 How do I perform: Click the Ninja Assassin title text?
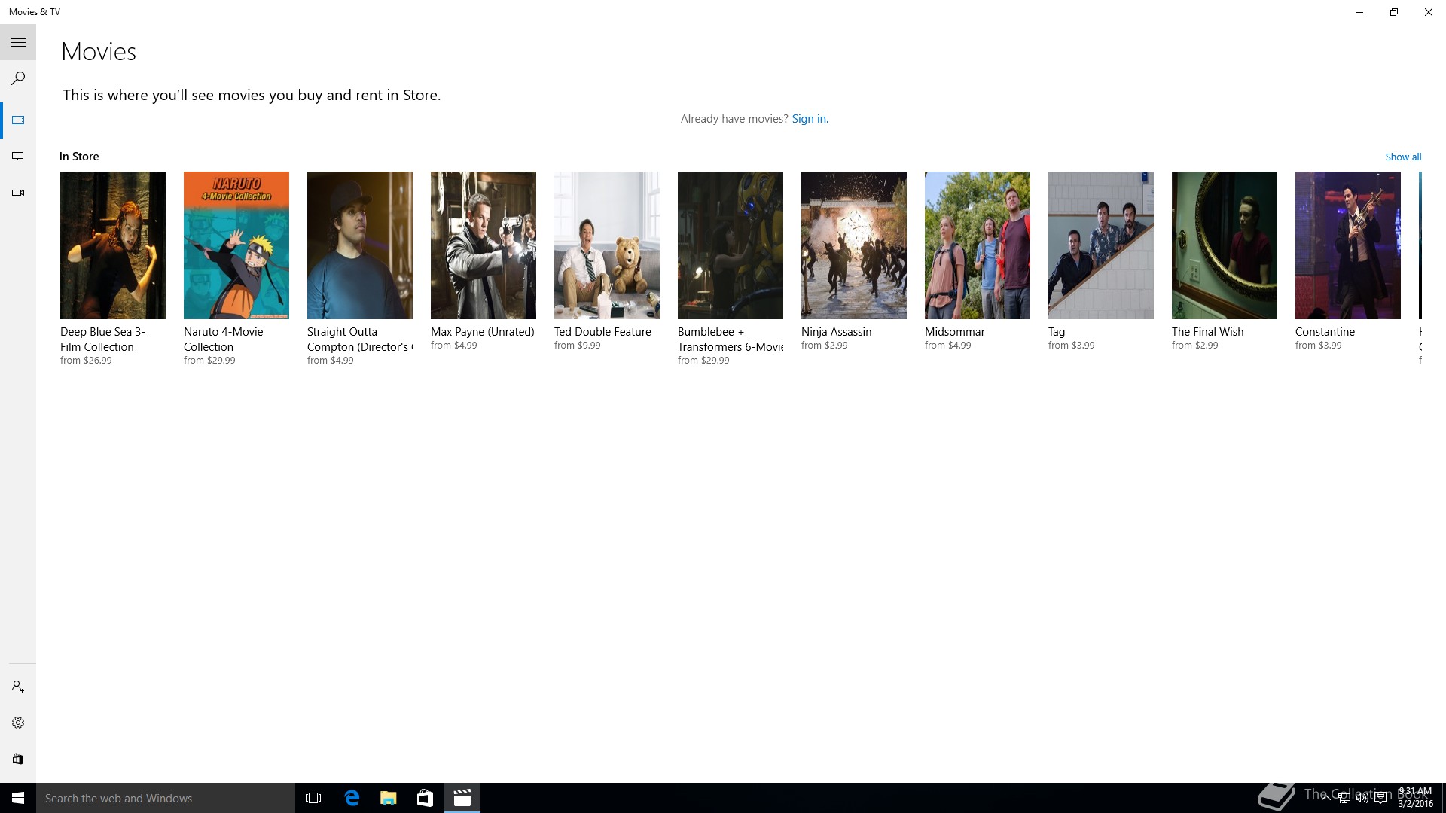point(837,332)
